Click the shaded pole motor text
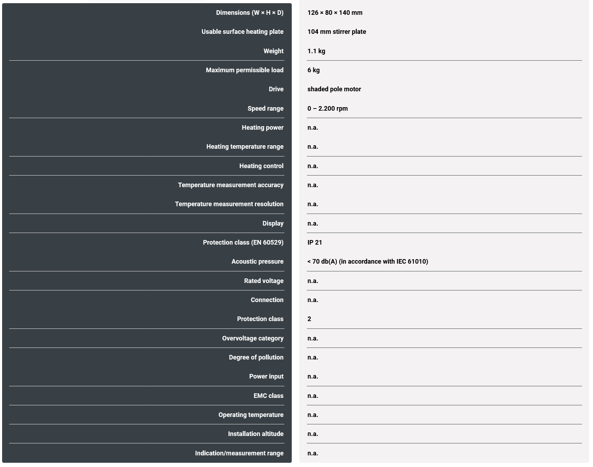The image size is (593, 467). [x=334, y=89]
